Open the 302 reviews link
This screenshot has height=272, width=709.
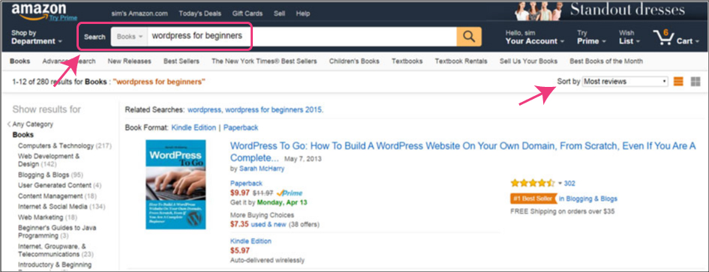point(569,184)
